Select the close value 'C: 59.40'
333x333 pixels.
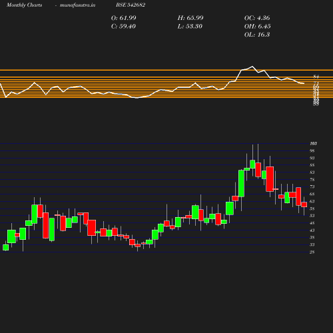pyautogui.click(x=123, y=27)
